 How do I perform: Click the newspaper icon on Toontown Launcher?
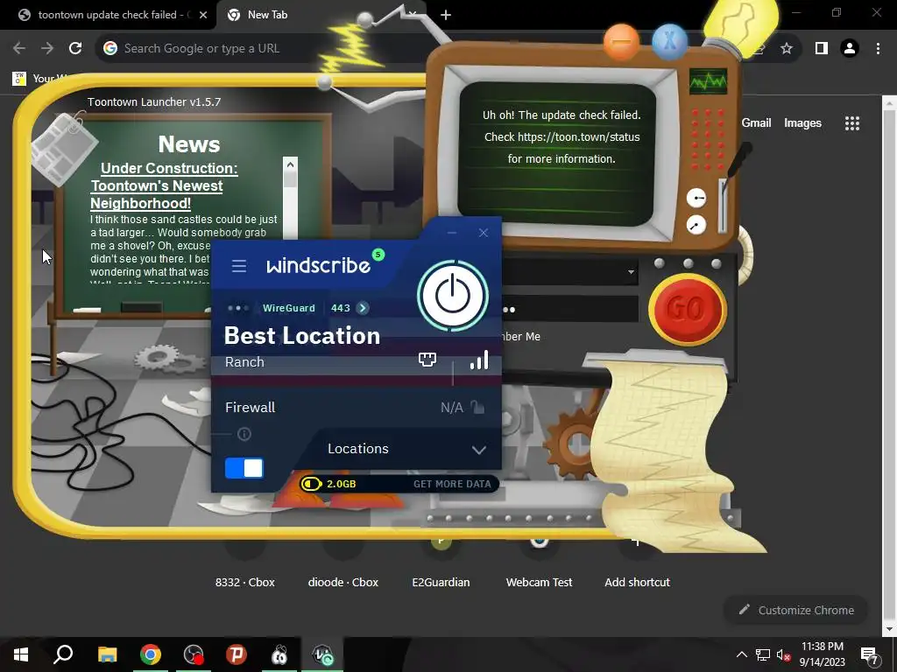point(64,149)
